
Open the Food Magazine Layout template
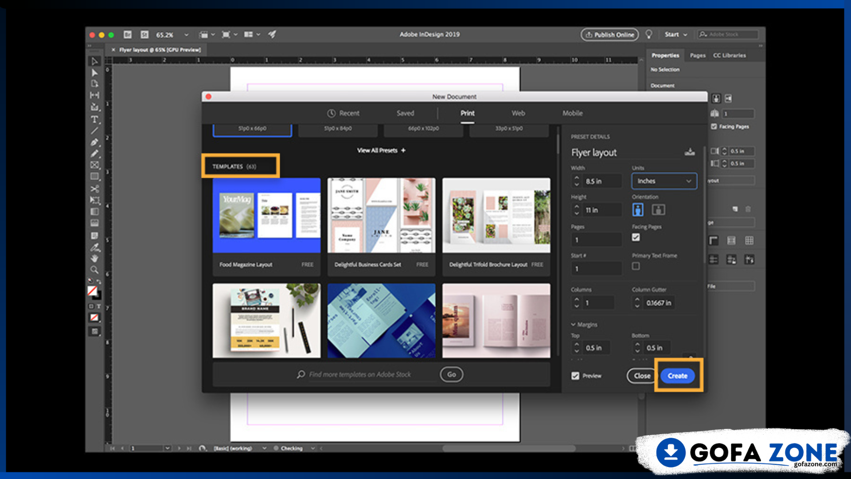click(266, 227)
